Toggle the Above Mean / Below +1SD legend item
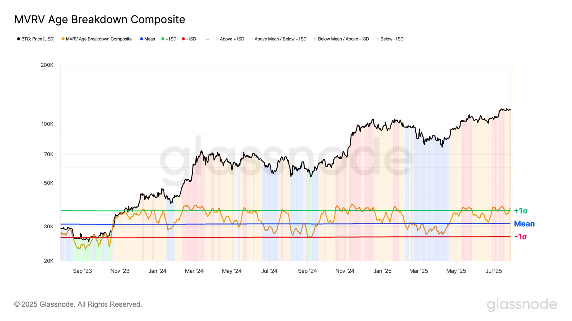572x321 pixels. [278, 39]
